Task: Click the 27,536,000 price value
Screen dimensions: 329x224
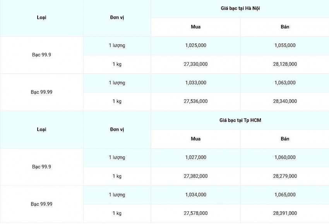Action: 195,101
